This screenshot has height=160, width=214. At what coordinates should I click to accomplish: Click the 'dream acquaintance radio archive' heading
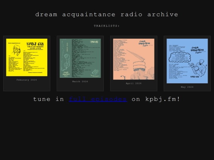tap(107, 15)
